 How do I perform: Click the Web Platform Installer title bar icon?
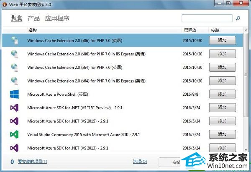point(5,5)
